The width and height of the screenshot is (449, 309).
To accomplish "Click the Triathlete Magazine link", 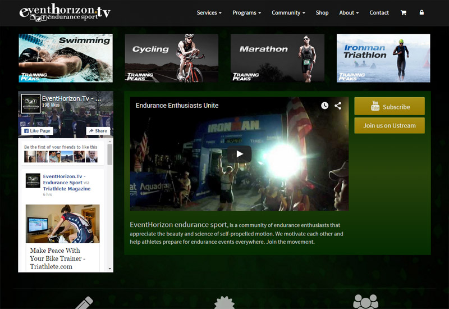I will point(67,189).
